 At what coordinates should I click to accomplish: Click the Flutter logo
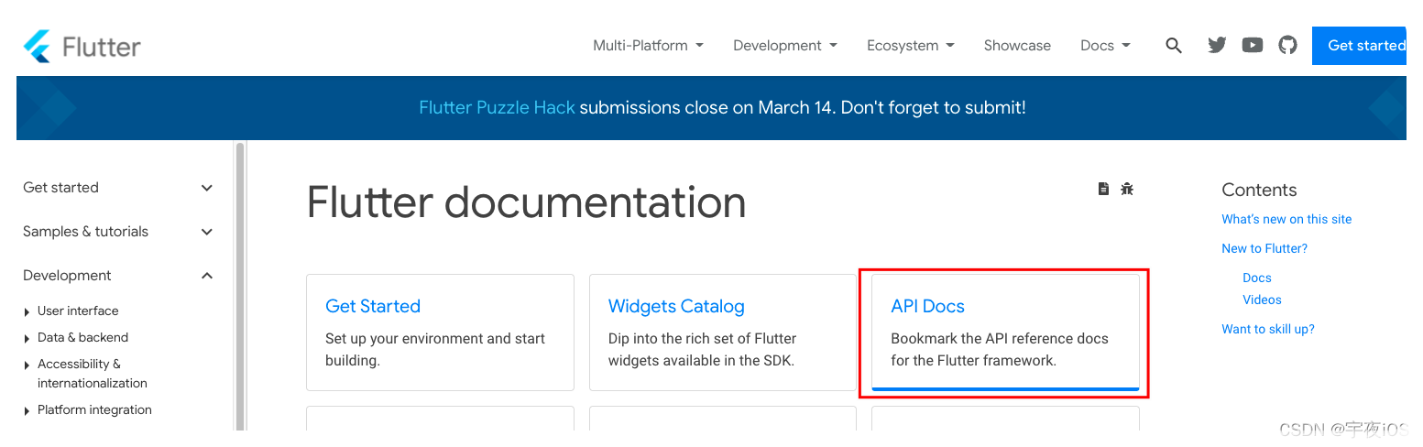pos(82,46)
